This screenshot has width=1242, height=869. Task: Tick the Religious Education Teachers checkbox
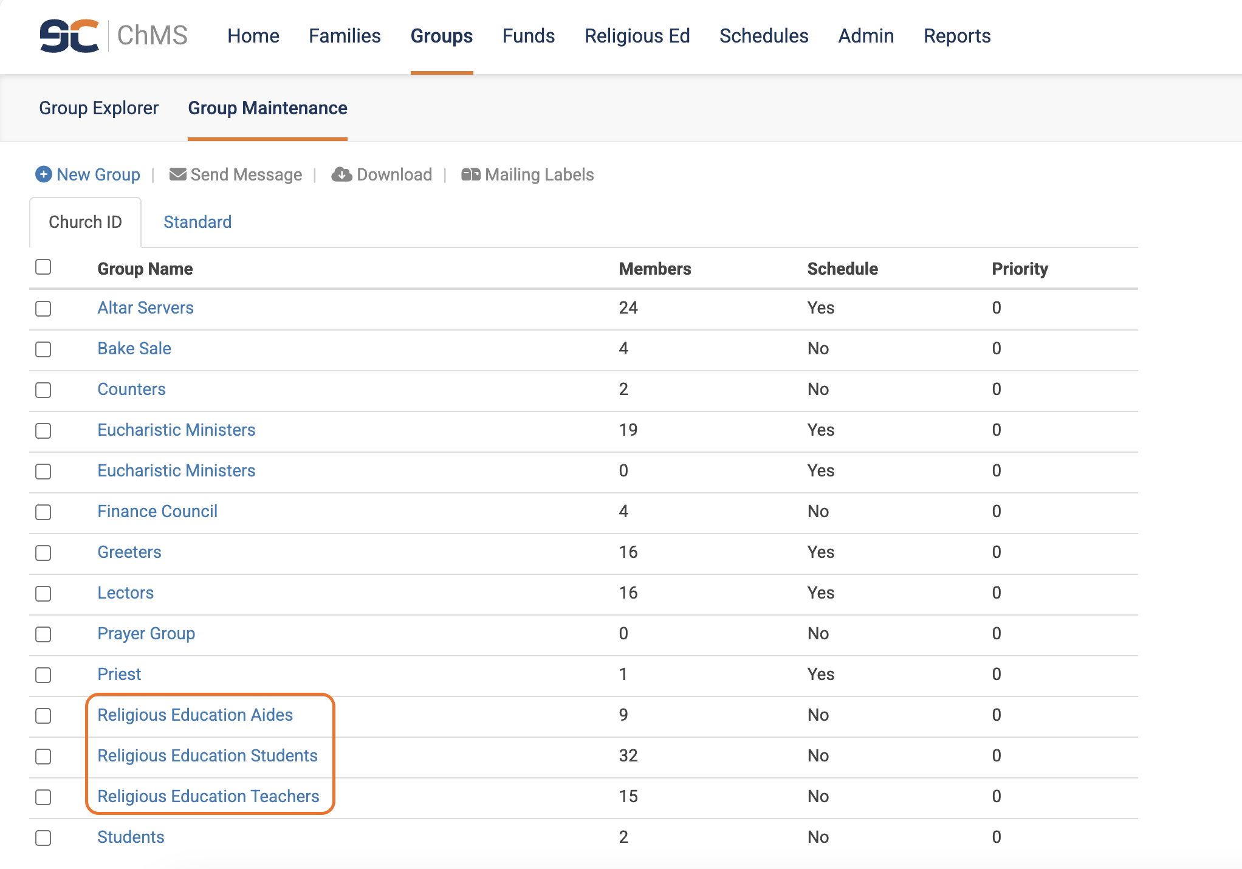43,797
